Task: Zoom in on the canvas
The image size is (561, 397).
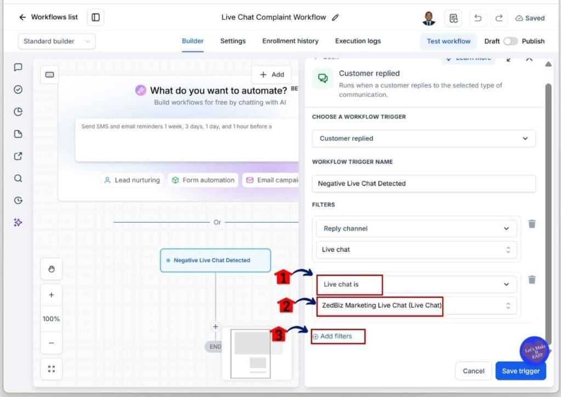Action: click(51, 295)
